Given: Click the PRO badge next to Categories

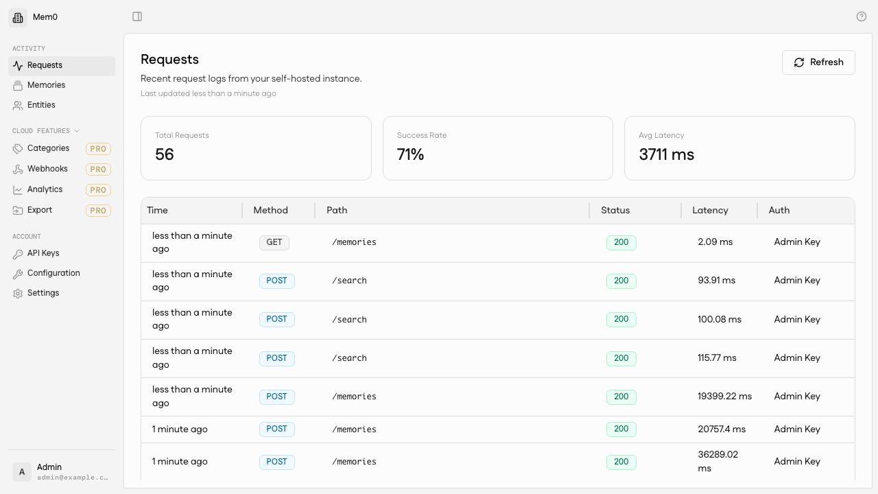Looking at the screenshot, I should click(x=98, y=149).
